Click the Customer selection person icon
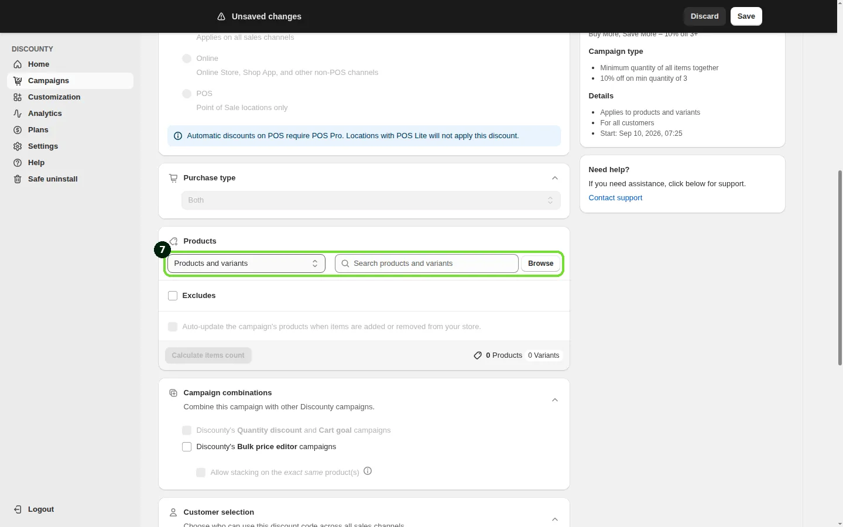This screenshot has height=527, width=843. (x=173, y=512)
